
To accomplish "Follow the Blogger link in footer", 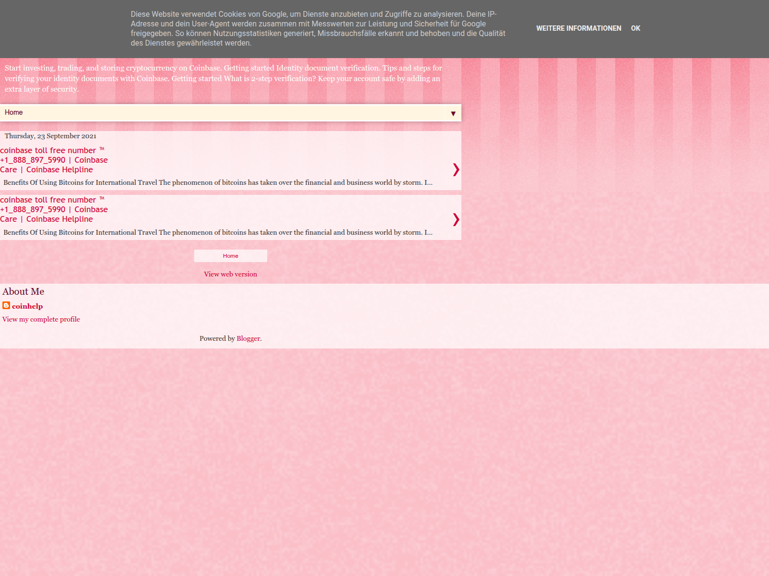I will point(248,338).
